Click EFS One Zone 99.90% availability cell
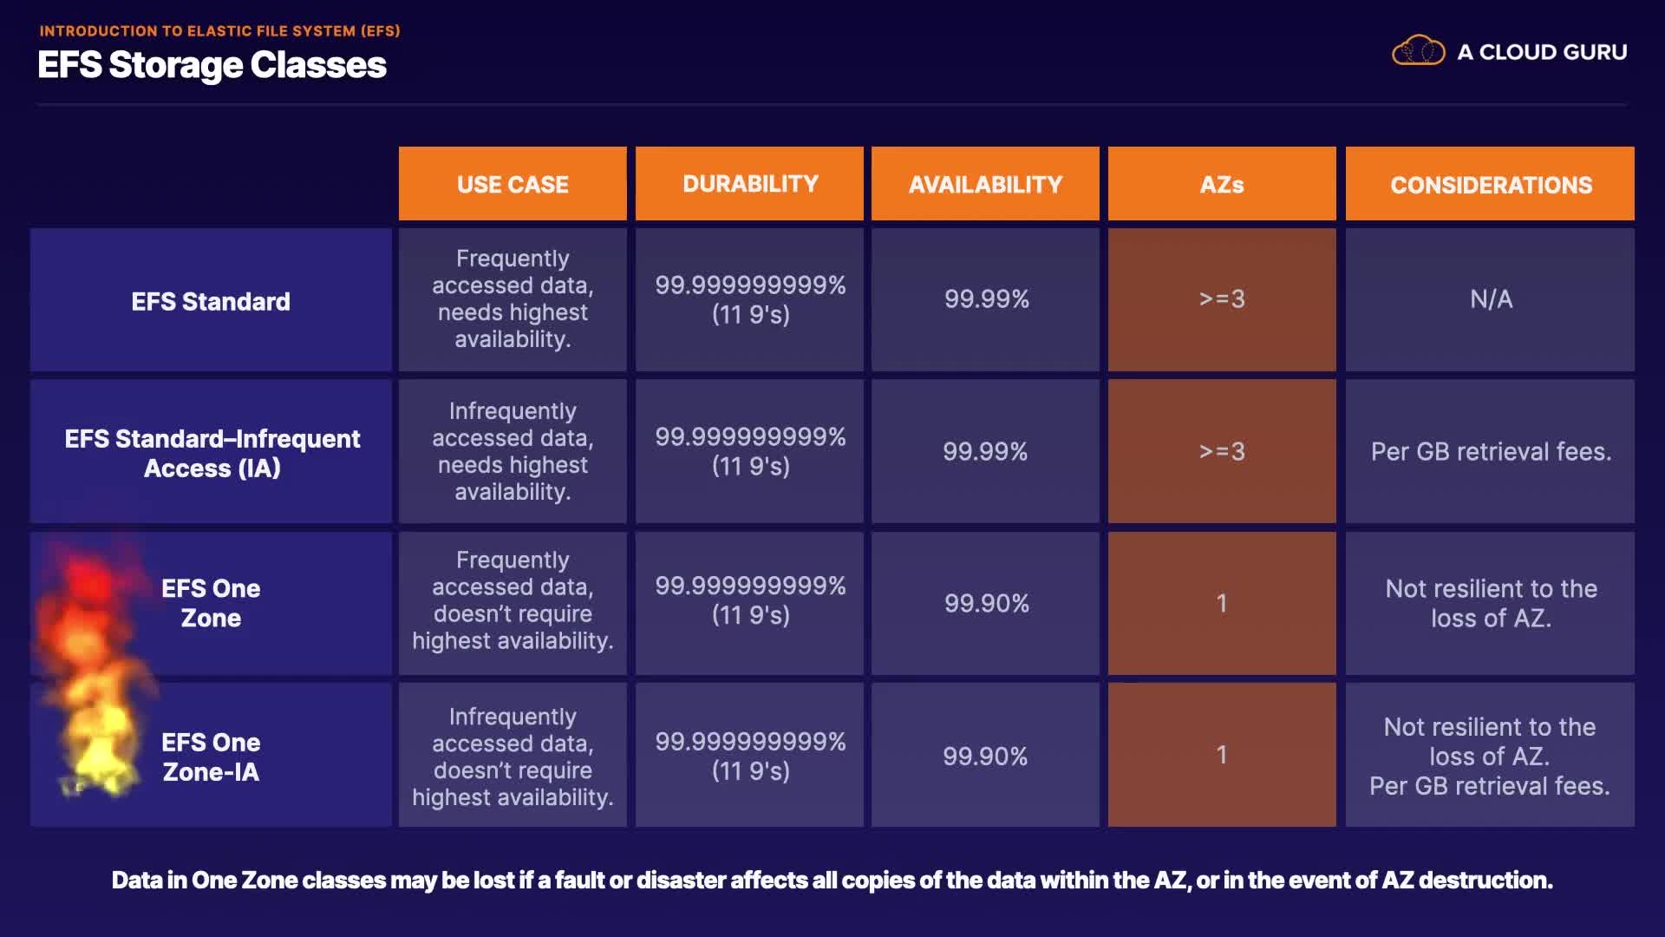1665x937 pixels. (986, 603)
